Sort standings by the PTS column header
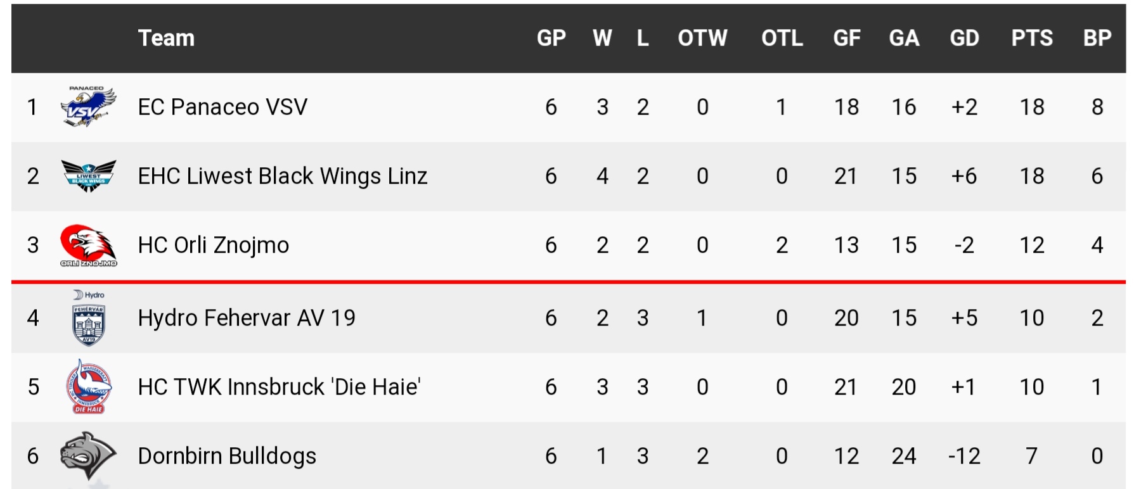1134x489 pixels. coord(1032,38)
